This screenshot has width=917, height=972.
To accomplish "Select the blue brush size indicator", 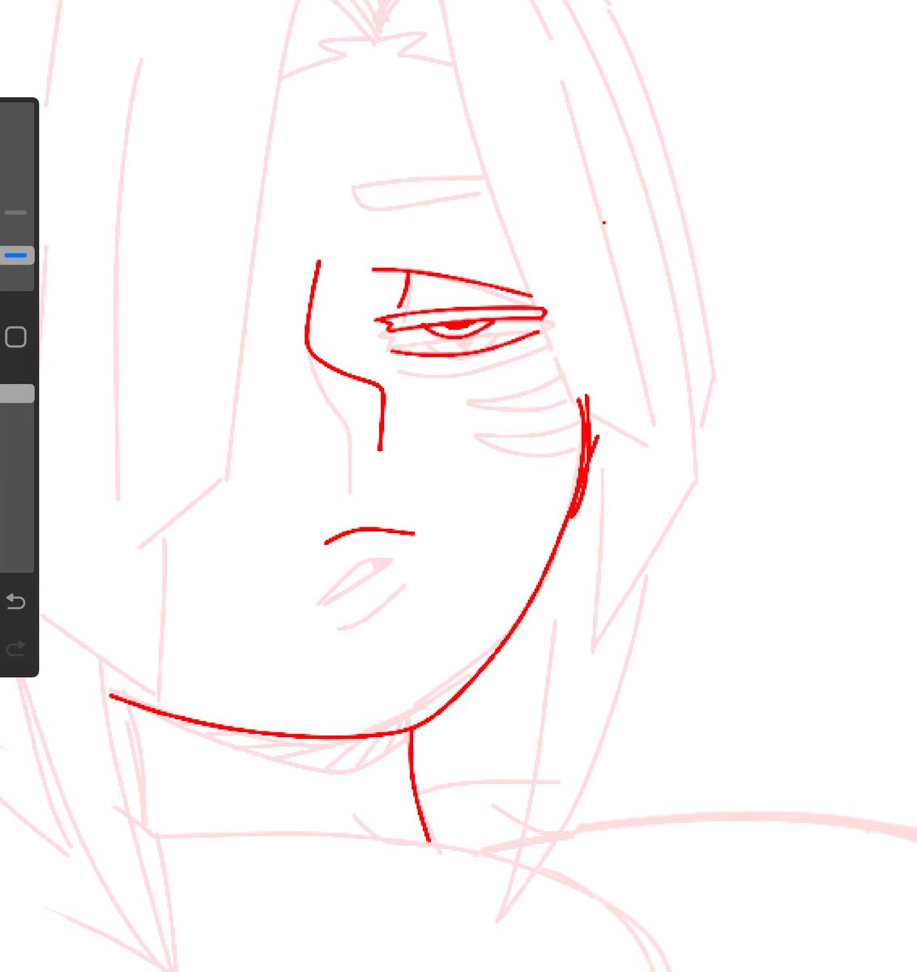I will click(x=15, y=254).
